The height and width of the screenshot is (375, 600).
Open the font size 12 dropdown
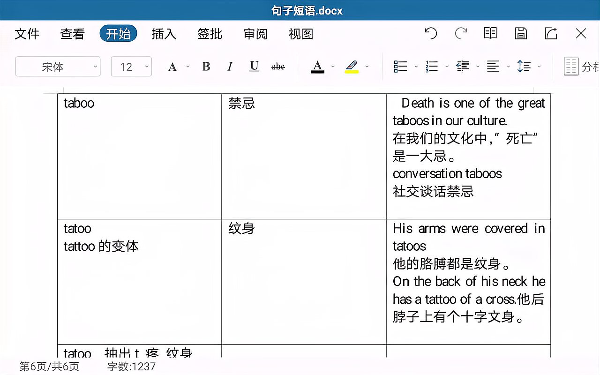tap(131, 67)
